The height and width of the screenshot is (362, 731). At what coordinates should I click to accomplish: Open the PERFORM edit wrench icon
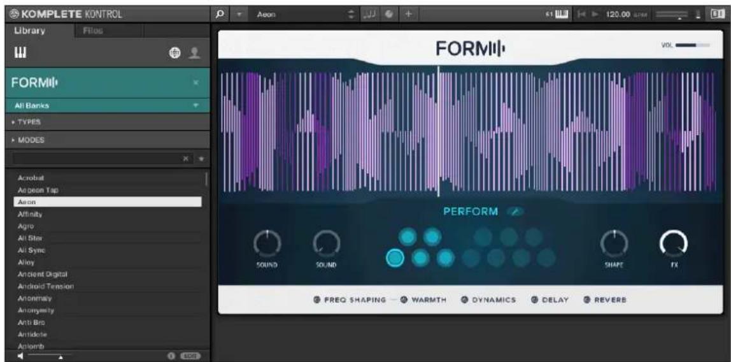click(515, 212)
